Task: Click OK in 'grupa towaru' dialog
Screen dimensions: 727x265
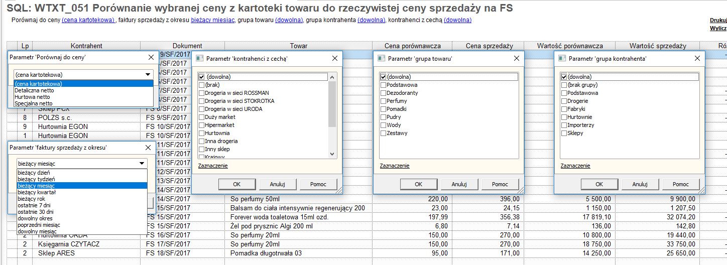Action: point(419,184)
